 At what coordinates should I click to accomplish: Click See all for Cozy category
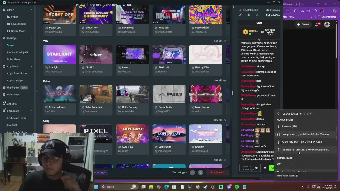coord(220,120)
